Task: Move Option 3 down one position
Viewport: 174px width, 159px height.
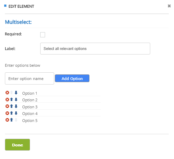Action: [16, 106]
